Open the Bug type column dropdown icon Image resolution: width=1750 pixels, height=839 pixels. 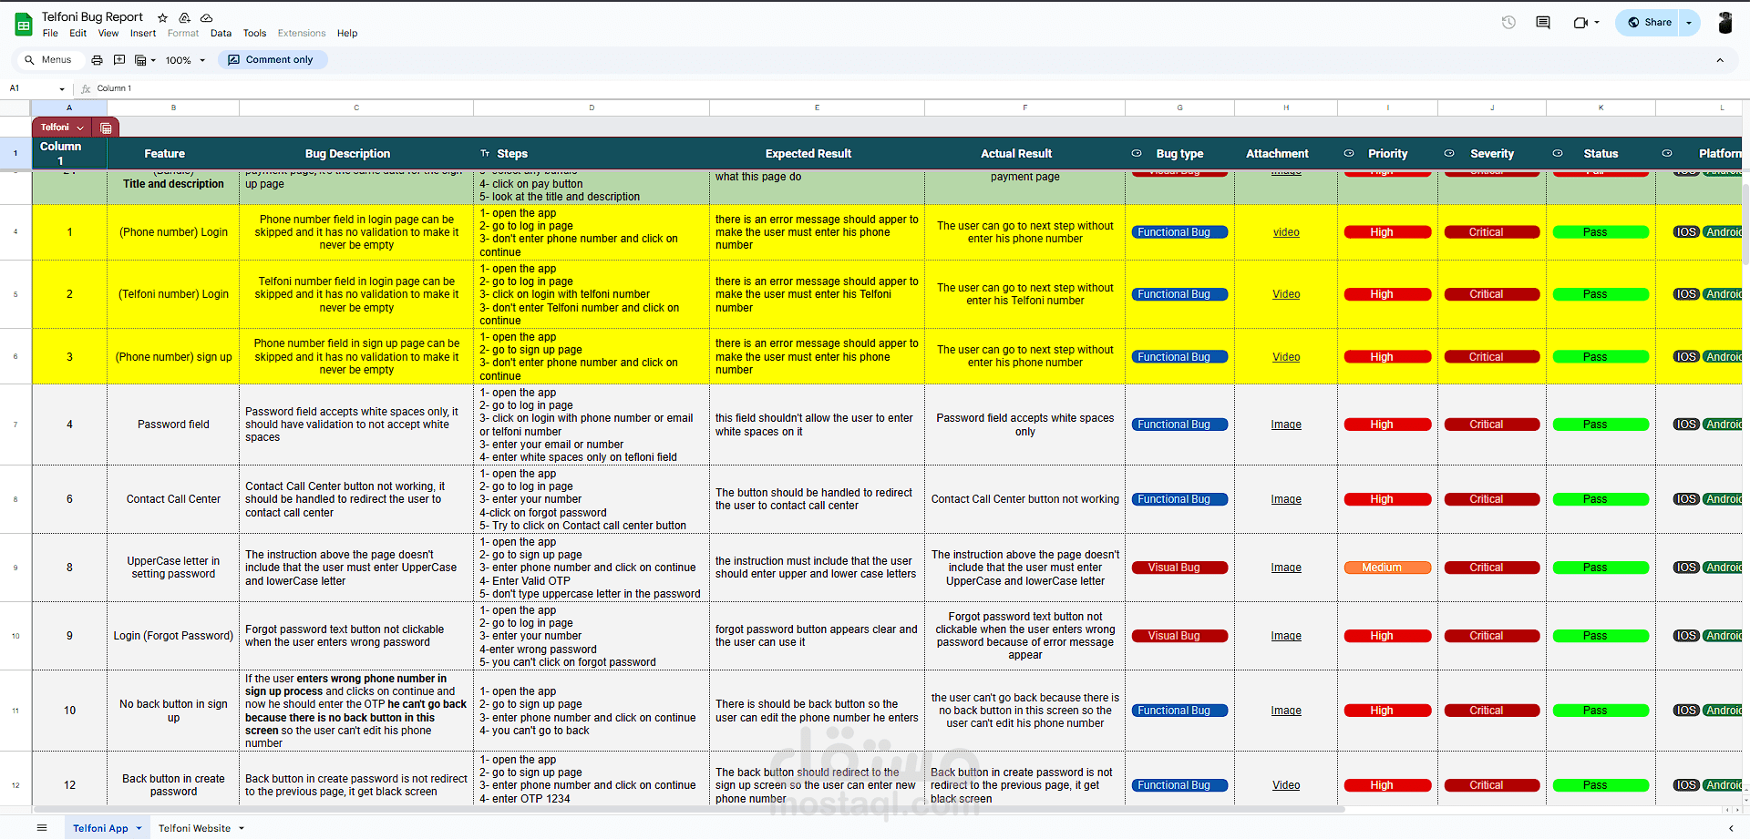1137,154
